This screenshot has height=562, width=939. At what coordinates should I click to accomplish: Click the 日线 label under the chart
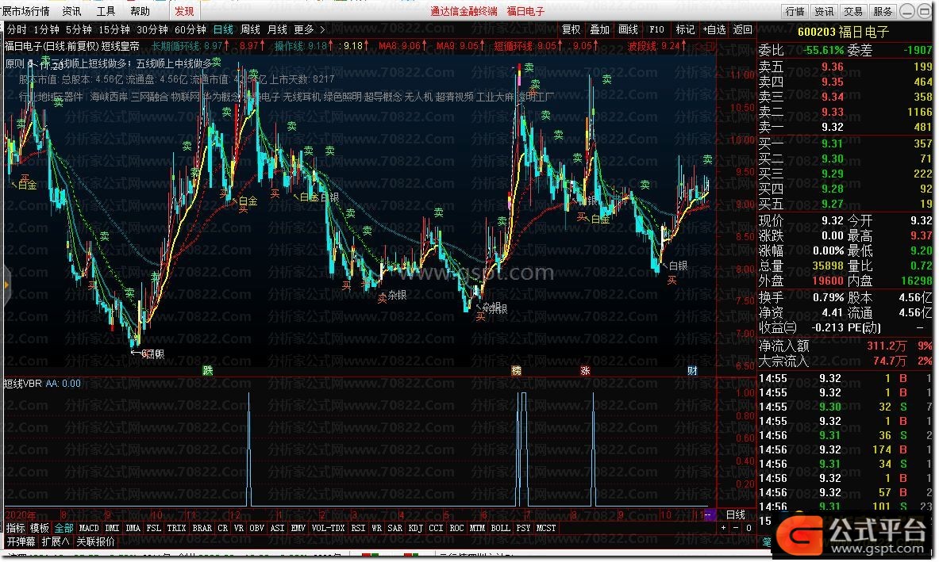pos(735,514)
